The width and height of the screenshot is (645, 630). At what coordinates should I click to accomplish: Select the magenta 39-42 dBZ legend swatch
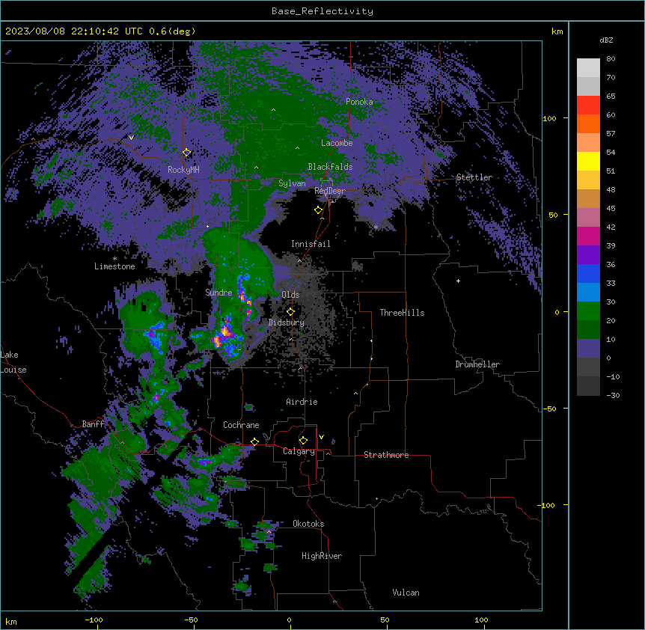pyautogui.click(x=588, y=236)
